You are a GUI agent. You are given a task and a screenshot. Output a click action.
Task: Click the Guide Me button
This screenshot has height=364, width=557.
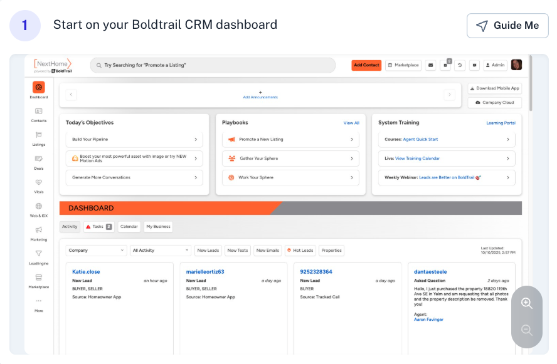(x=507, y=26)
